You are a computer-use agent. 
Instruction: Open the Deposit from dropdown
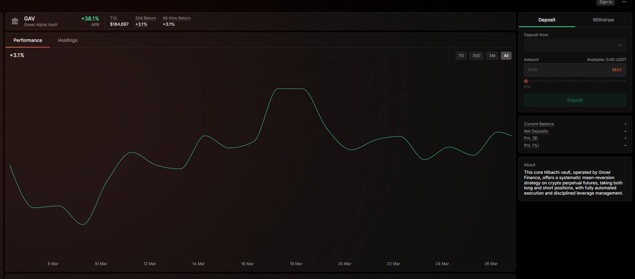(575, 45)
